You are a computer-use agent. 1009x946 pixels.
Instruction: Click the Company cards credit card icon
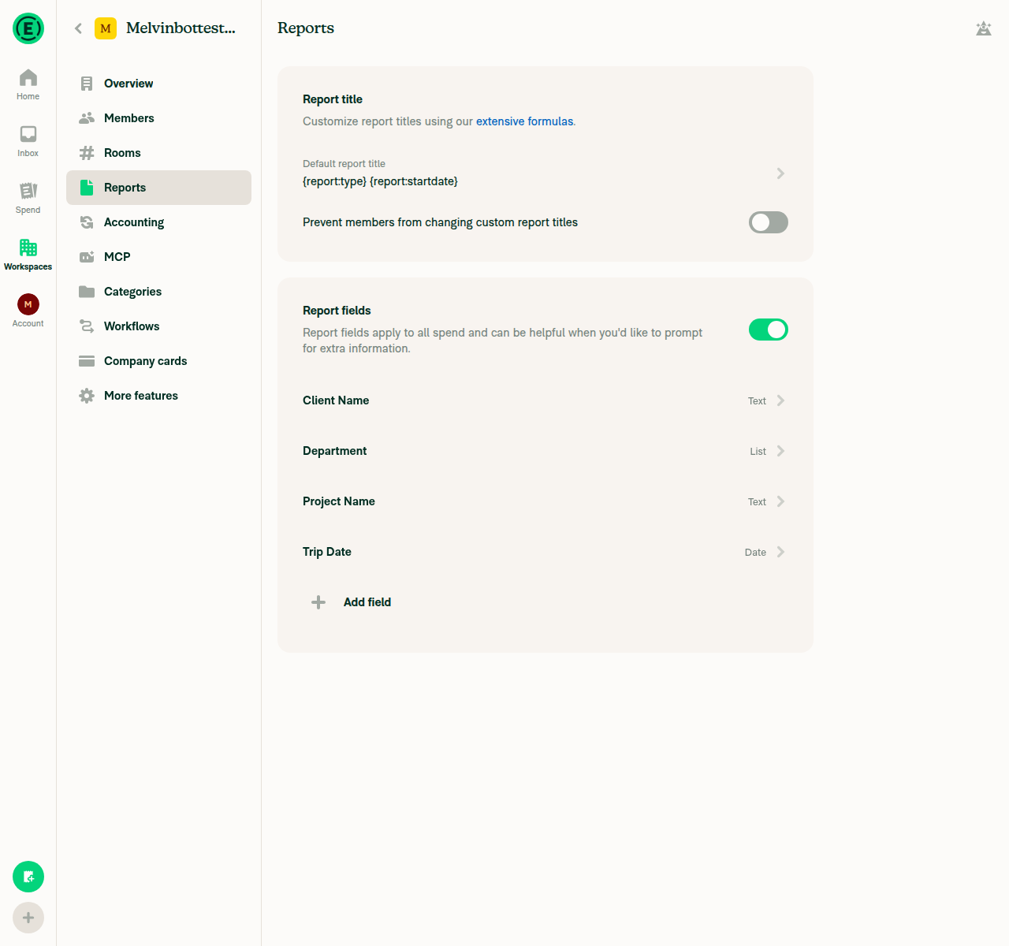87,361
